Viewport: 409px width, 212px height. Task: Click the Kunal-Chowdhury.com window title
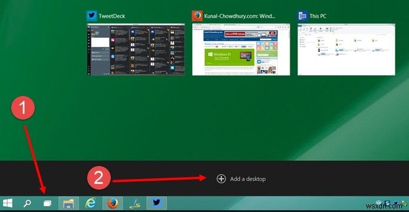tap(239, 16)
